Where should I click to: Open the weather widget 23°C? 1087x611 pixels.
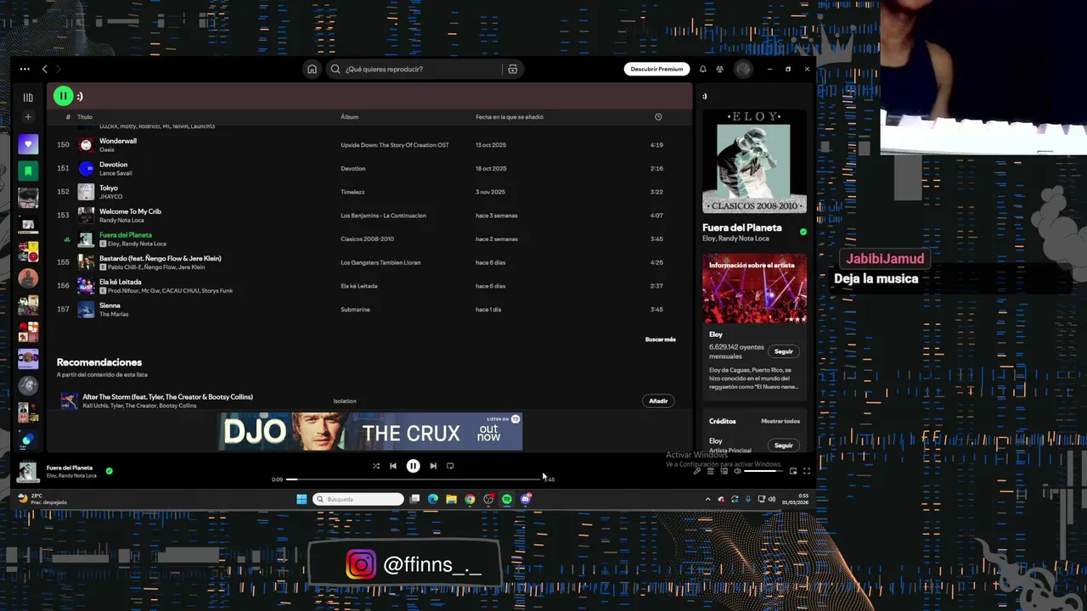[x=41, y=499]
